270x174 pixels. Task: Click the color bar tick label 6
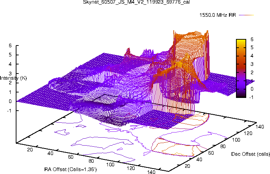(x=252, y=39)
